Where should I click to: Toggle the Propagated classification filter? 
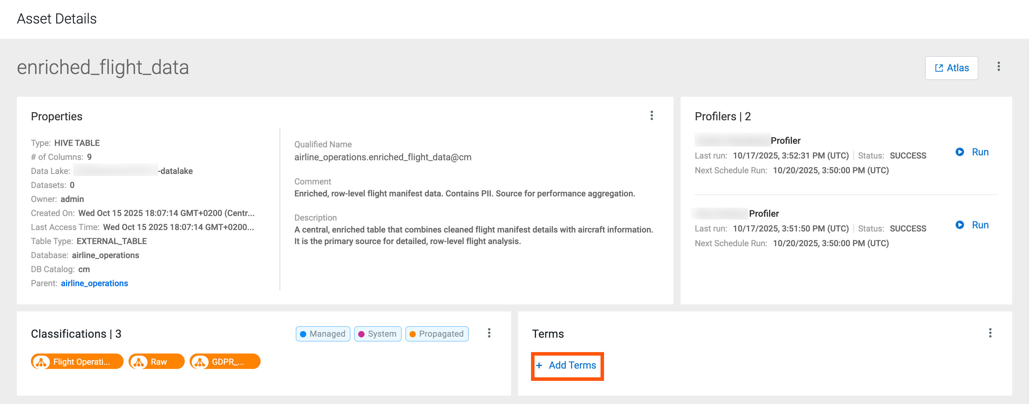(x=437, y=334)
